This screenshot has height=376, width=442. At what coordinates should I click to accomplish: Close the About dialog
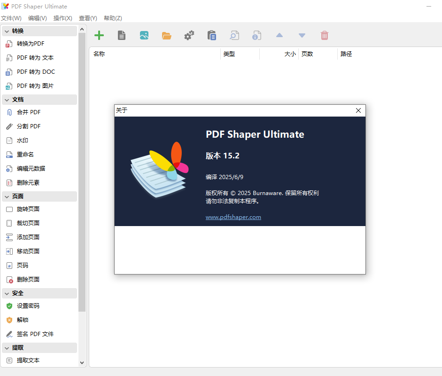[x=358, y=110]
